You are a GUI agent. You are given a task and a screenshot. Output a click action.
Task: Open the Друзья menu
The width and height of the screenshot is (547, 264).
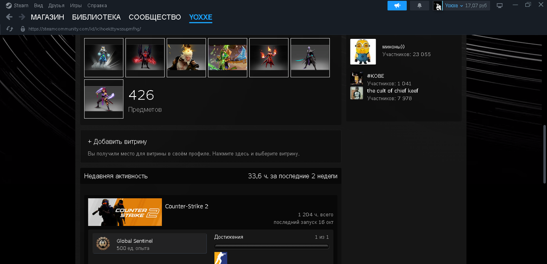56,6
